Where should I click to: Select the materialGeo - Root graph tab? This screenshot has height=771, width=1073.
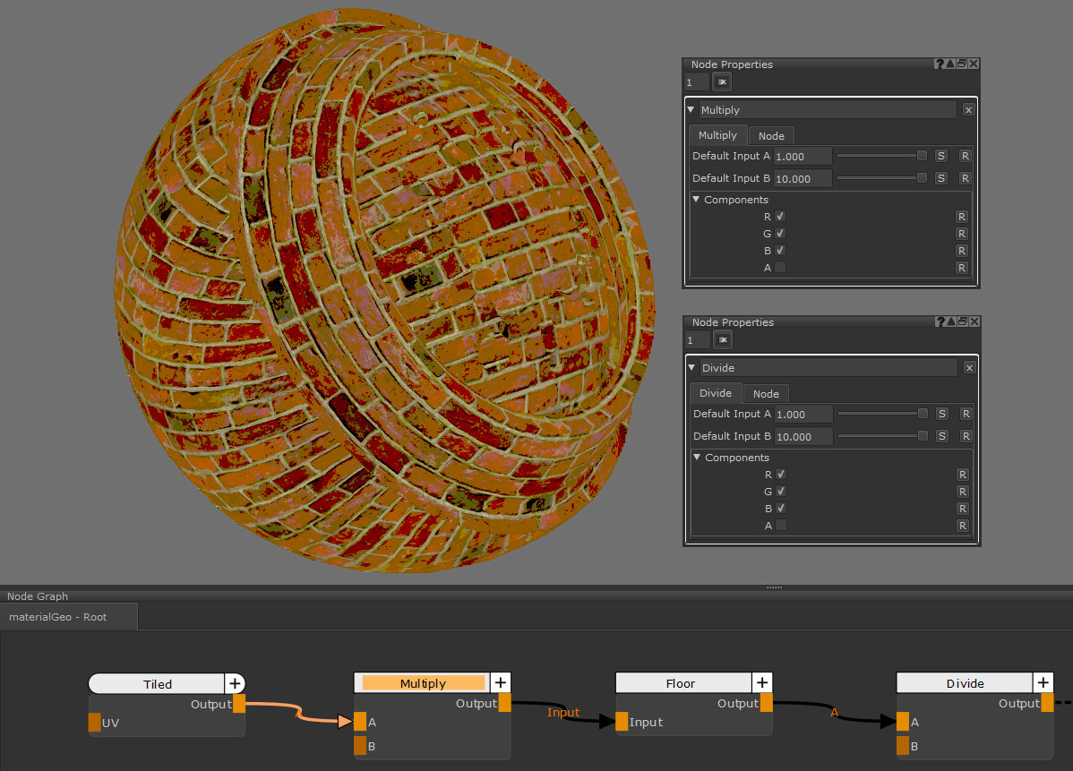tap(58, 617)
